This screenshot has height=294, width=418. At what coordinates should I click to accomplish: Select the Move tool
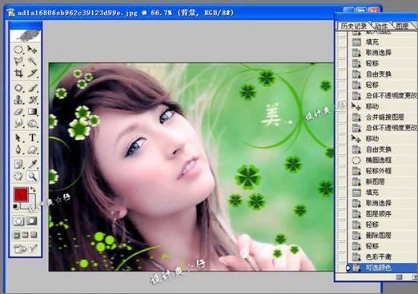tap(32, 50)
